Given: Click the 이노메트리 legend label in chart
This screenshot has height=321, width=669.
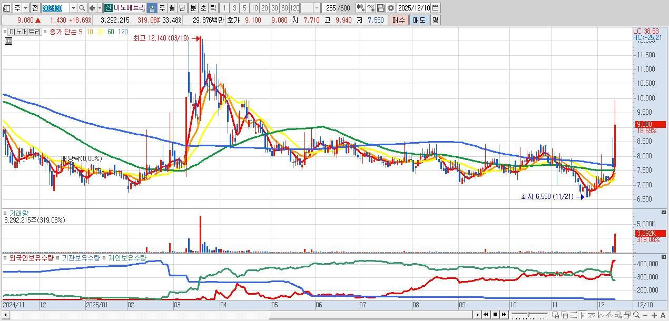Looking at the screenshot, I should (x=24, y=32).
